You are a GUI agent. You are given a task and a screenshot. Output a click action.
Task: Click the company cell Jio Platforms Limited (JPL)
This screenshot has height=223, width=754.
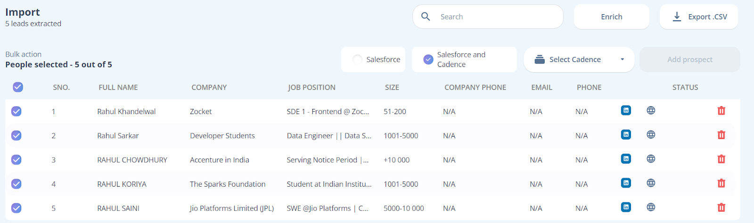tap(232, 208)
